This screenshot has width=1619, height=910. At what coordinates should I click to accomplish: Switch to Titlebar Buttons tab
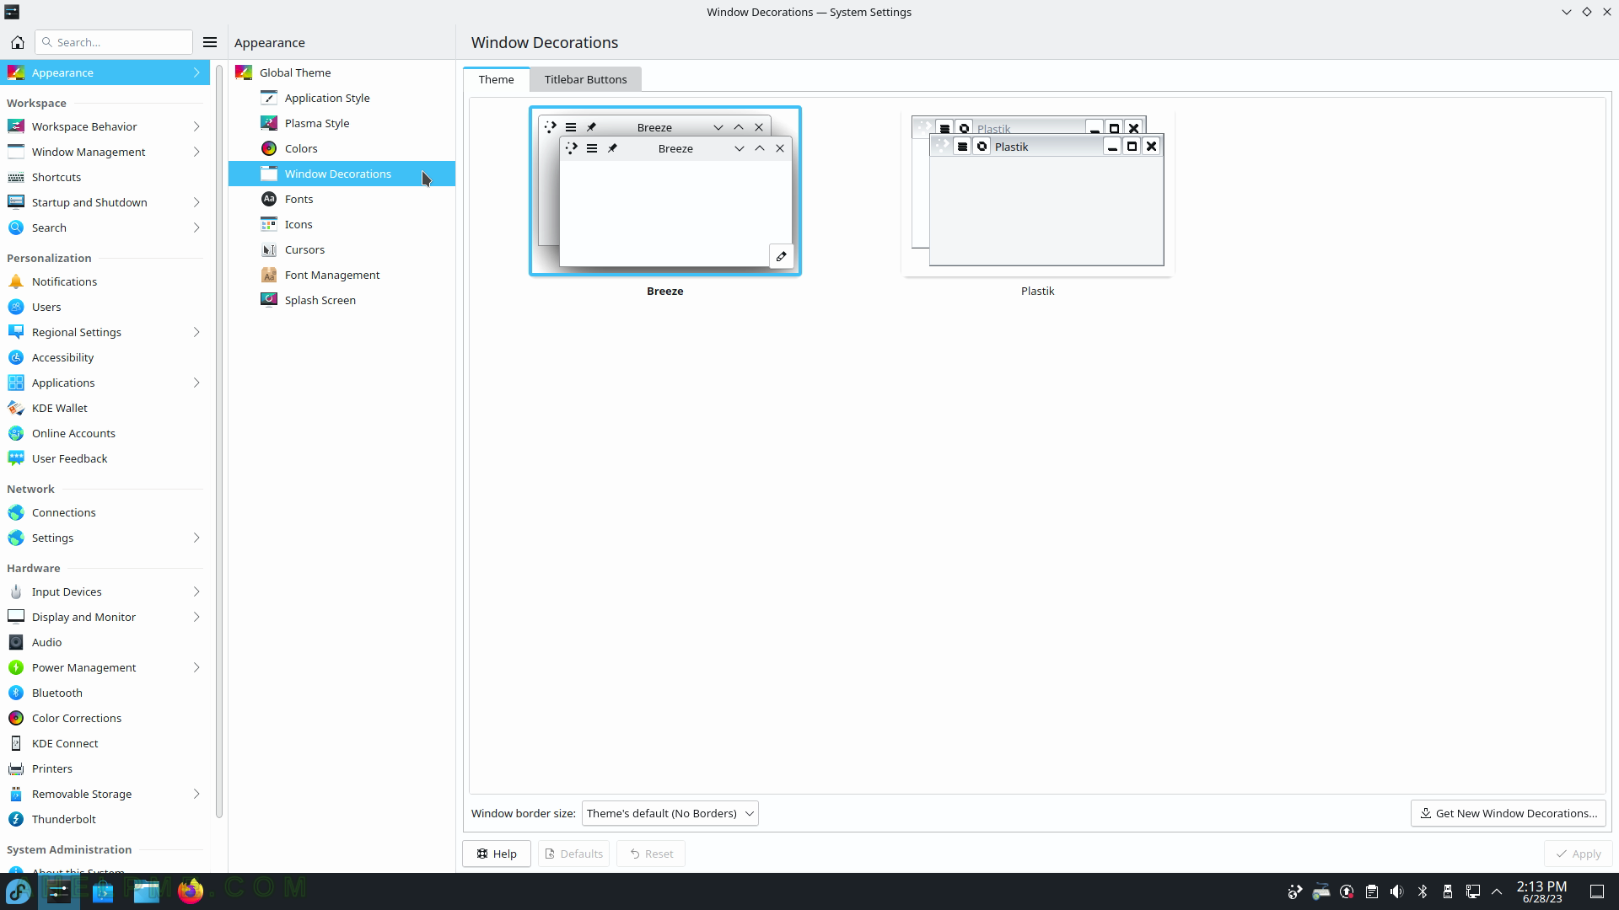coord(585,79)
